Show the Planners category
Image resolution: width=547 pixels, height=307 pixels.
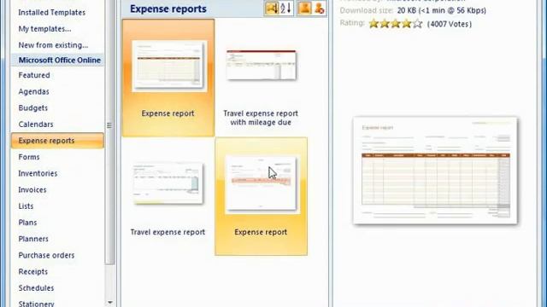point(33,239)
